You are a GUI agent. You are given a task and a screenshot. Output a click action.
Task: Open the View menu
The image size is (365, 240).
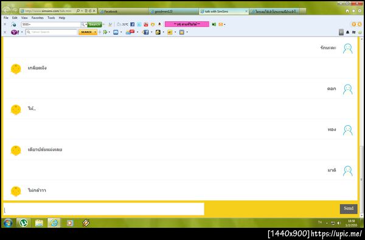click(24, 18)
